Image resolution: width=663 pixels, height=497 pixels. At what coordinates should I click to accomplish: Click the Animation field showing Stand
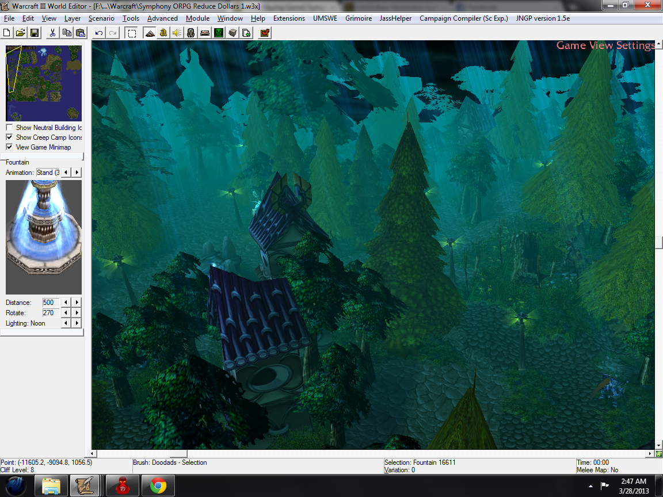pos(48,173)
